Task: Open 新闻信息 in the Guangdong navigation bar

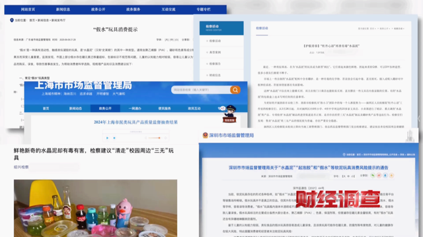Action: click(x=63, y=9)
